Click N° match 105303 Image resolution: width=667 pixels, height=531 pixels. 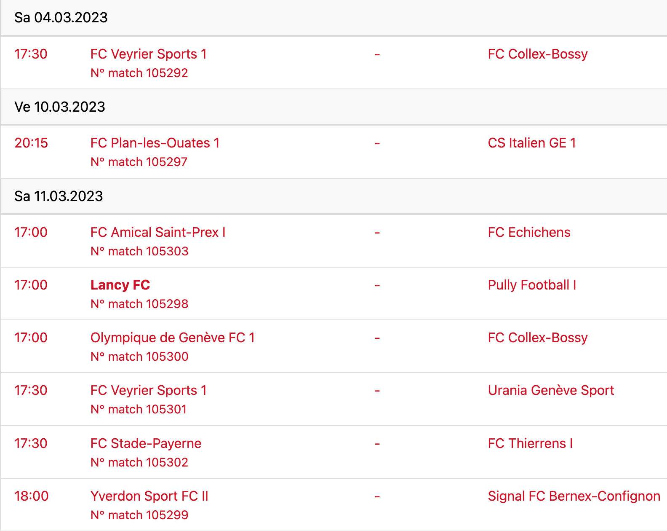tap(139, 251)
